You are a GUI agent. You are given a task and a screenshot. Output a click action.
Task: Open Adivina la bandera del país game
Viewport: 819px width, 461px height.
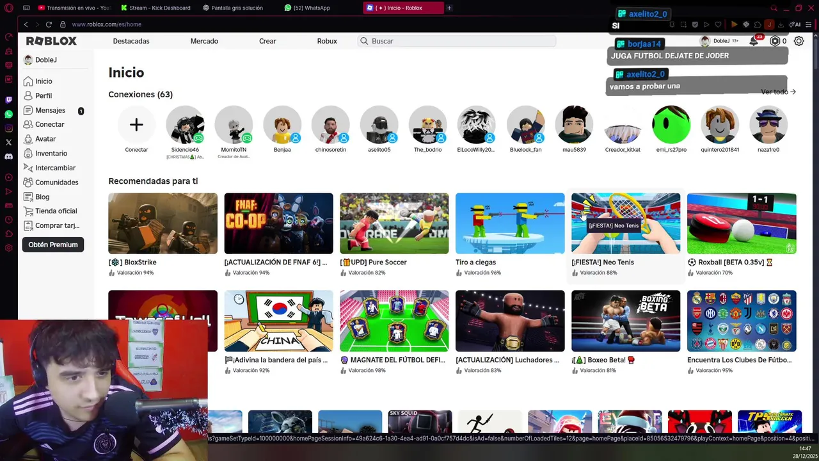[278, 321]
